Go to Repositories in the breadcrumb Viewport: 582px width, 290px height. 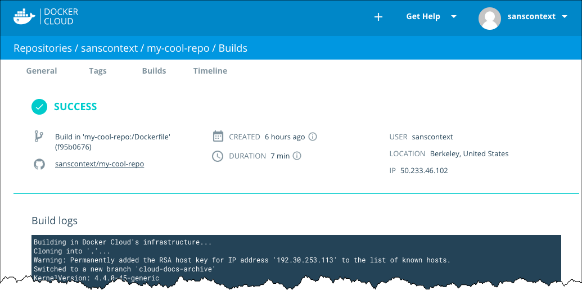pos(43,48)
